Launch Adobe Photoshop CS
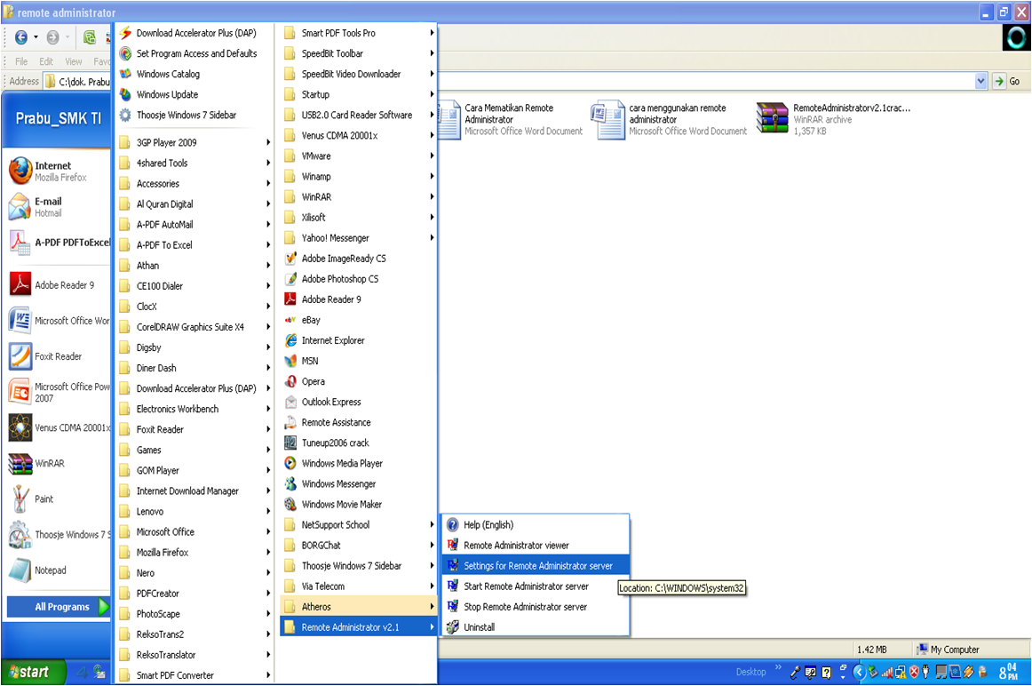The width and height of the screenshot is (1032, 686). 359,278
